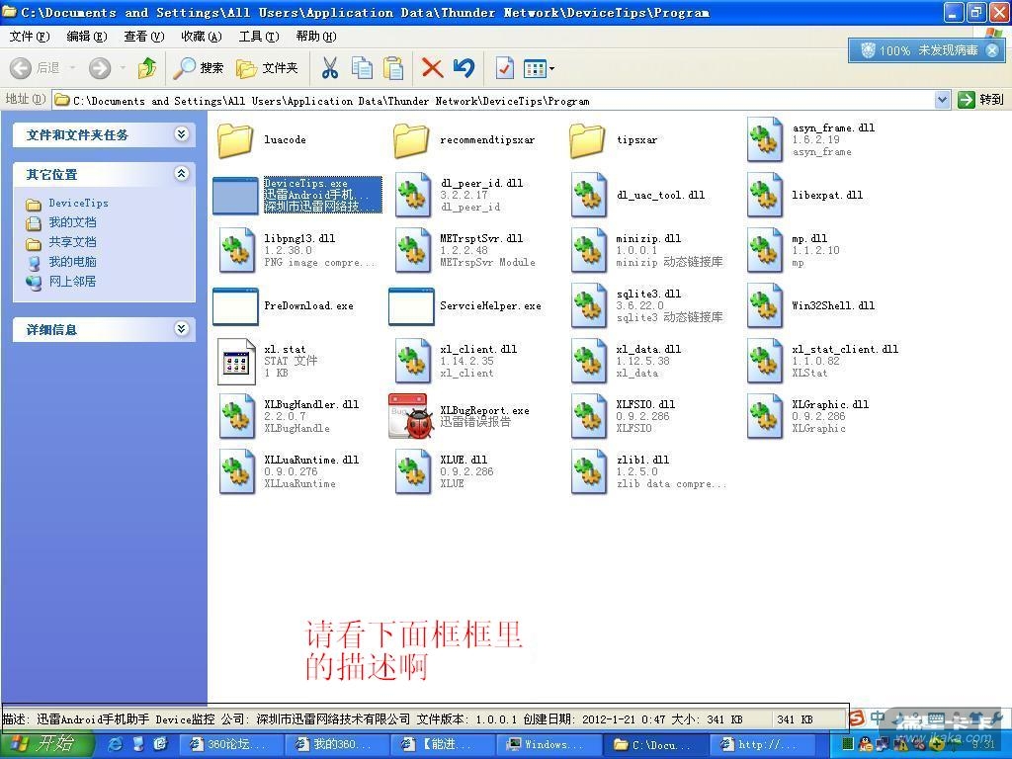
Task: Select the xl_client.dll file name
Action: pyautogui.click(x=478, y=349)
